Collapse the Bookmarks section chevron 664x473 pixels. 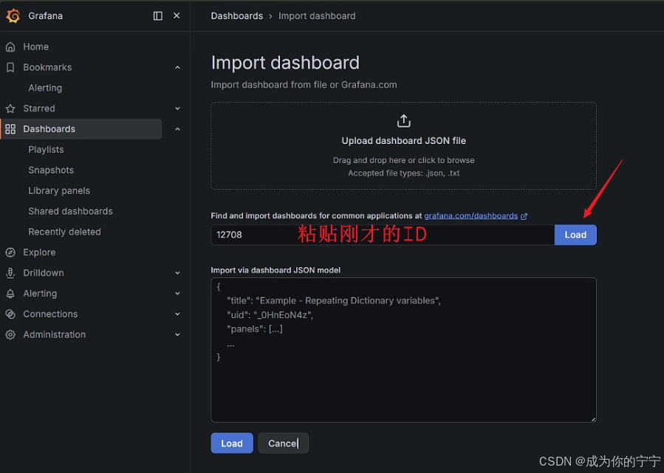[x=177, y=67]
